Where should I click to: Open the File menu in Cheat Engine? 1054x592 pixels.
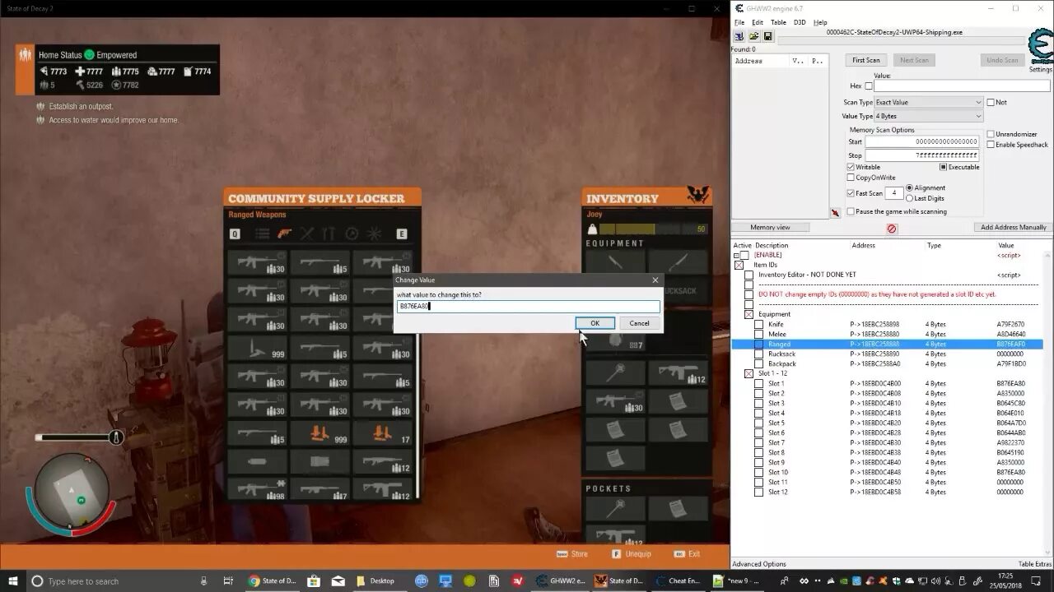tap(739, 22)
